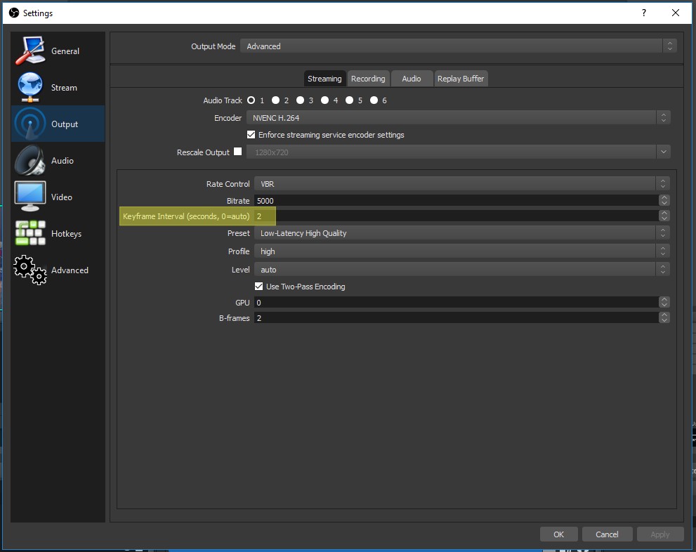Select audio track 3 radio button
The width and height of the screenshot is (696, 552).
(301, 100)
